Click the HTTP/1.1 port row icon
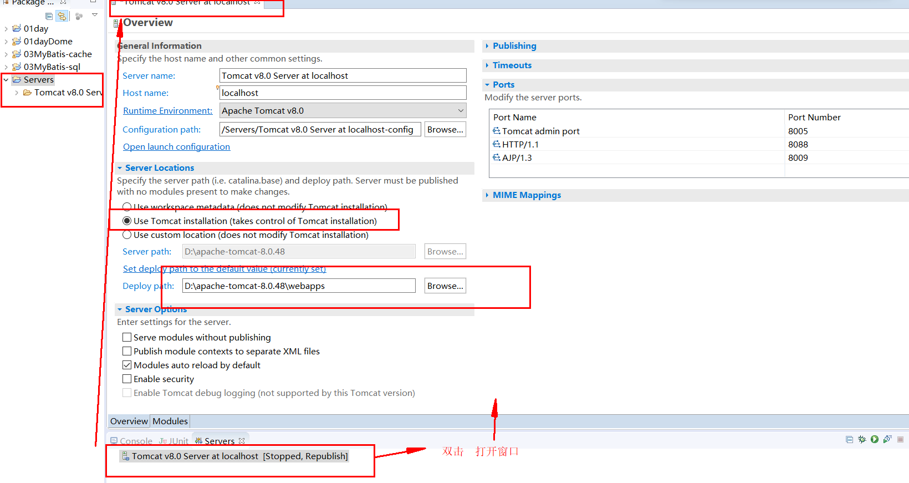This screenshot has height=483, width=909. [497, 144]
